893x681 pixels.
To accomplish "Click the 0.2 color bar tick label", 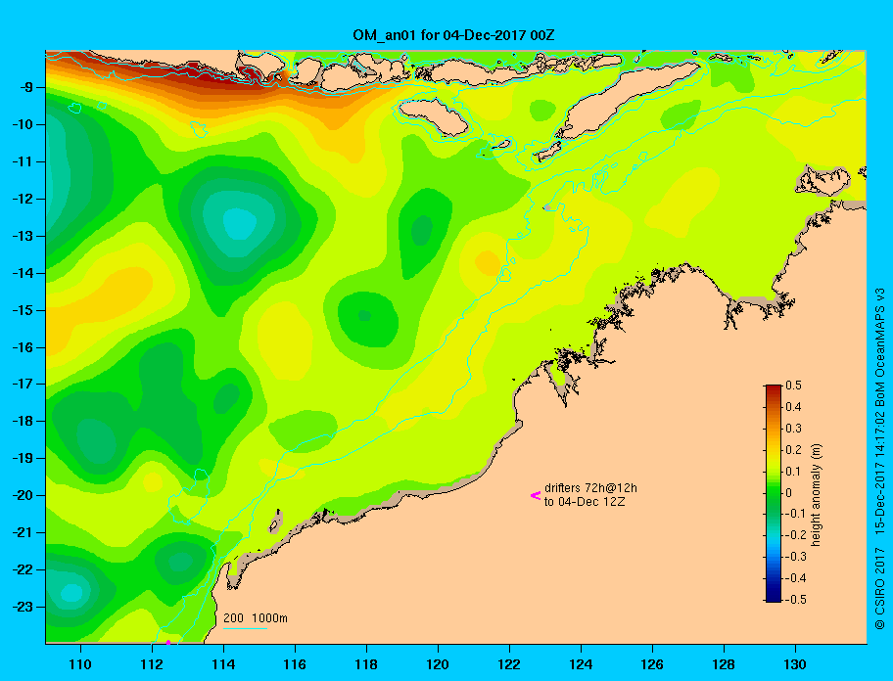I will pos(793,450).
